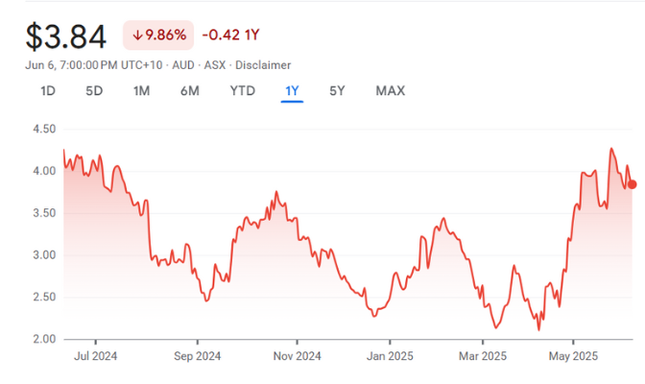Click the -0.42 1Y change text
The height and width of the screenshot is (384, 645).
[x=230, y=36]
